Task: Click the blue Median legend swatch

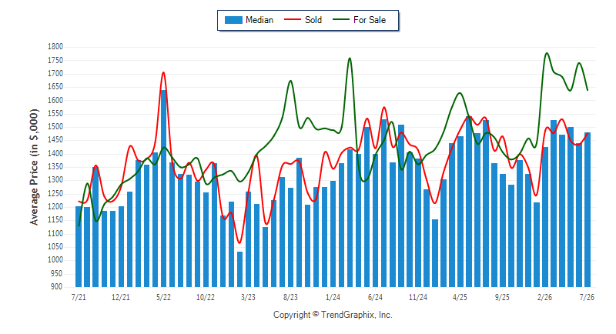Action: (x=233, y=20)
